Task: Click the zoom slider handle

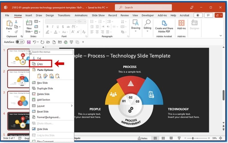Action: 193,138
